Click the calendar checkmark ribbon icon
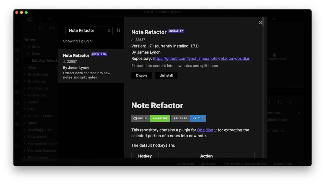 tap(17, 71)
